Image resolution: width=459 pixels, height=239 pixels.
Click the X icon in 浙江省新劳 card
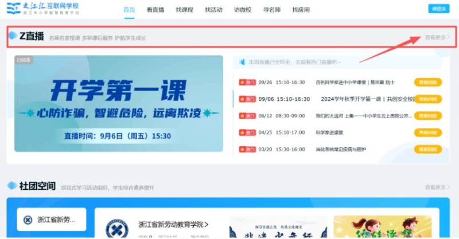tap(28, 220)
